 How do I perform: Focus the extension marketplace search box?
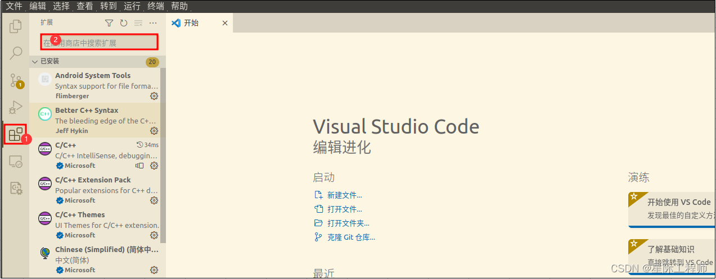[x=99, y=42]
